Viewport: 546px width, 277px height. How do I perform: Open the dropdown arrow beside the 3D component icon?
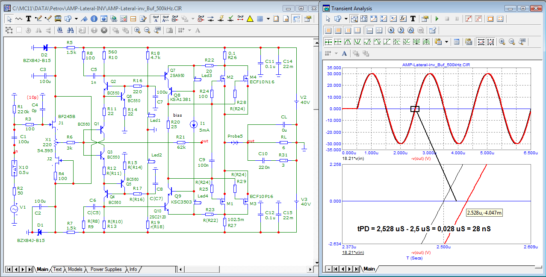coord(76,19)
